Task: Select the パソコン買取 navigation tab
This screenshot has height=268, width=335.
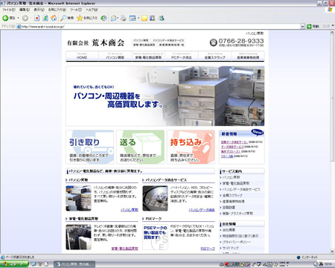Action: click(115, 56)
